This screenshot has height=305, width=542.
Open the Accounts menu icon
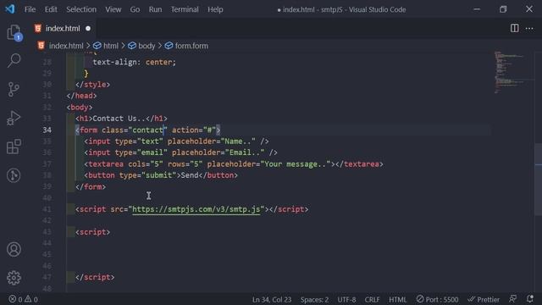point(14,249)
